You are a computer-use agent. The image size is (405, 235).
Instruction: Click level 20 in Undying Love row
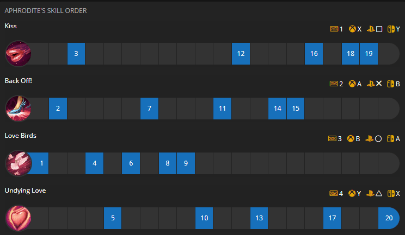(388, 218)
